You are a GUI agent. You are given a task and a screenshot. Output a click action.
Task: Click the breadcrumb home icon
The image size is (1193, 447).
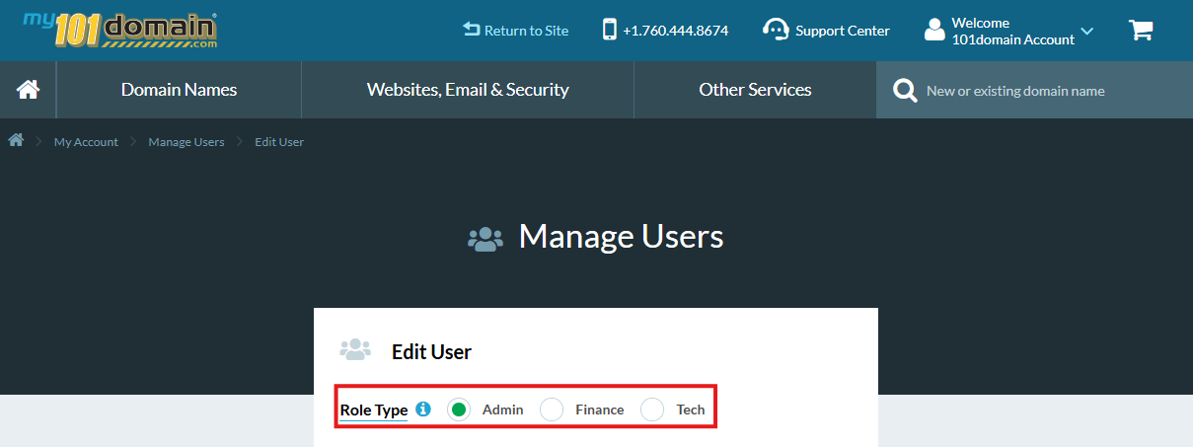16,141
